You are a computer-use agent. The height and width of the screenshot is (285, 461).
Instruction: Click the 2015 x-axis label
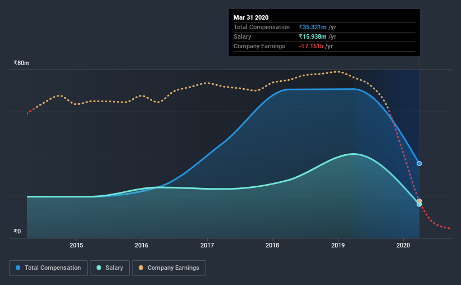76,245
